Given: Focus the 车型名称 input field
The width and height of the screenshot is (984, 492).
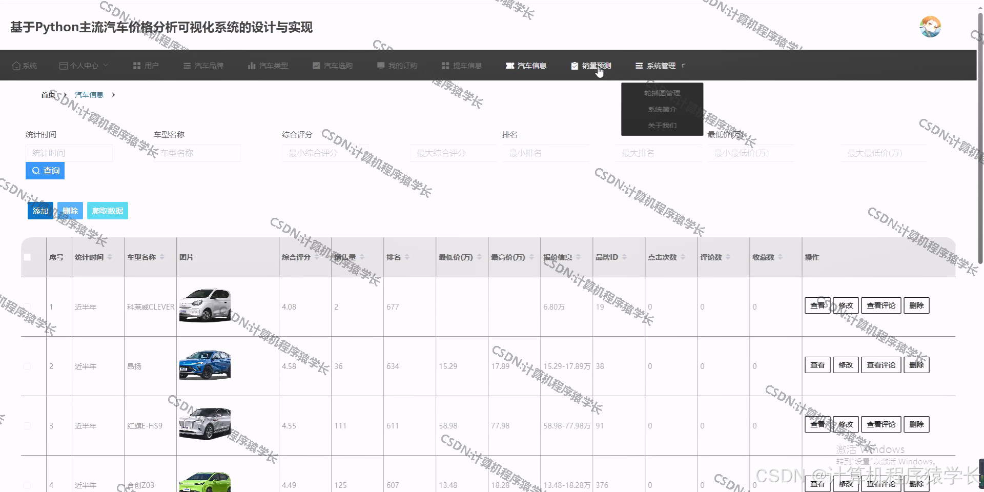Looking at the screenshot, I should coord(197,153).
